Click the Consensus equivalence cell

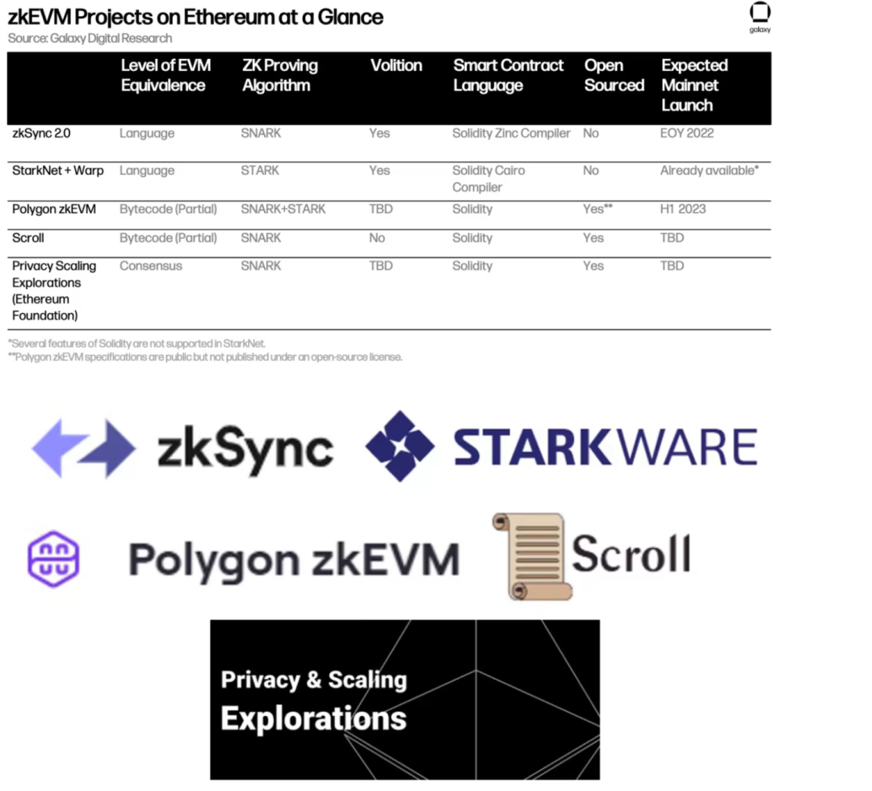151,266
